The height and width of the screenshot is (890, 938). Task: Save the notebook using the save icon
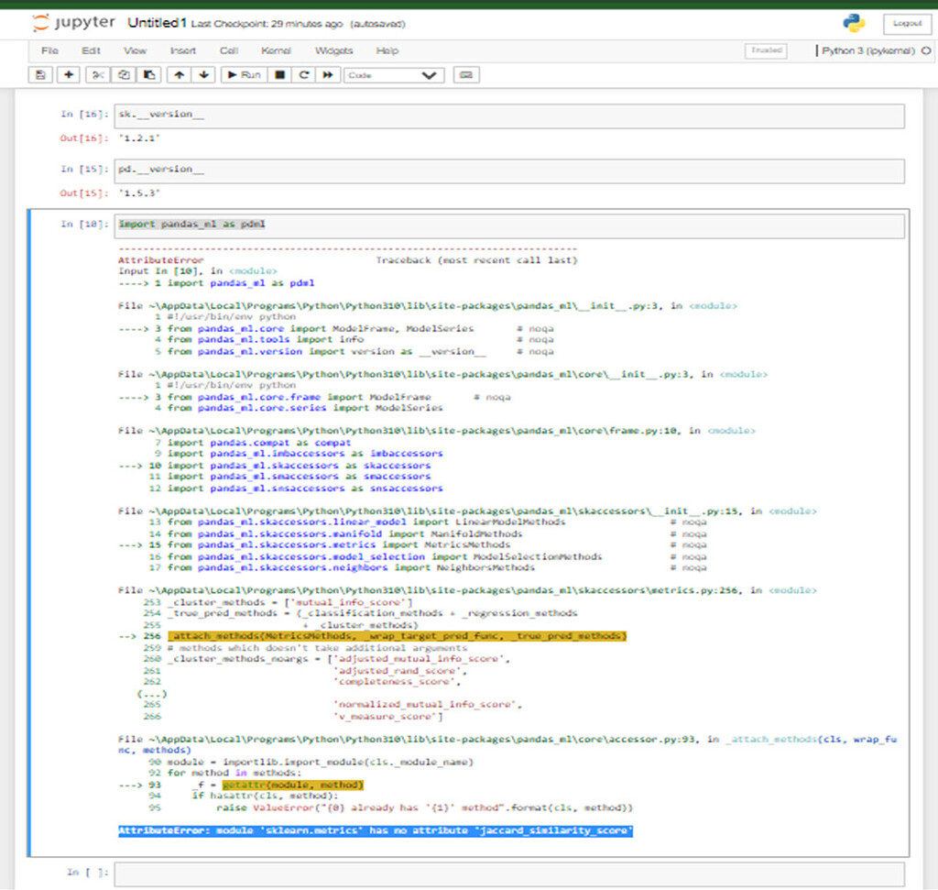[x=40, y=74]
